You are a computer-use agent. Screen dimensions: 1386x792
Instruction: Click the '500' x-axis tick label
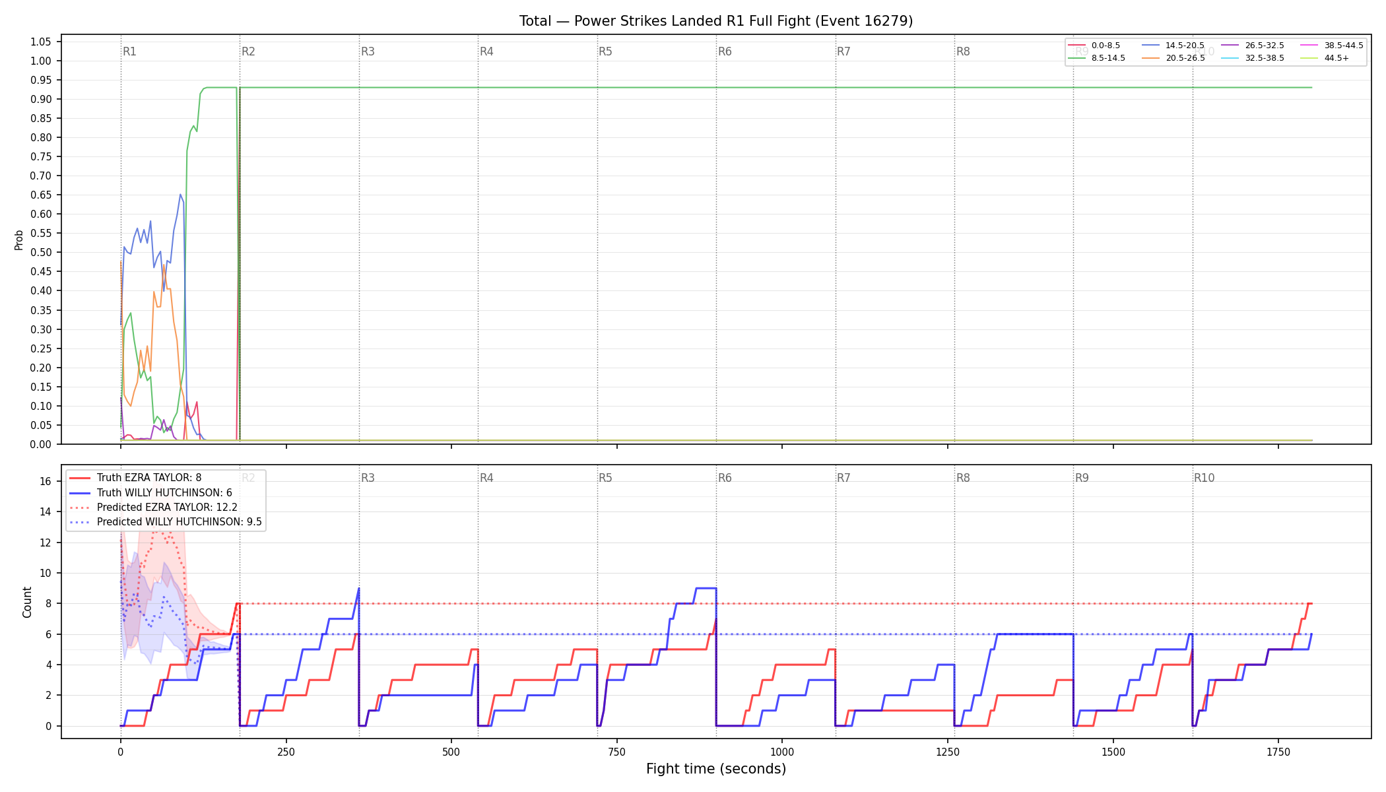pos(451,752)
